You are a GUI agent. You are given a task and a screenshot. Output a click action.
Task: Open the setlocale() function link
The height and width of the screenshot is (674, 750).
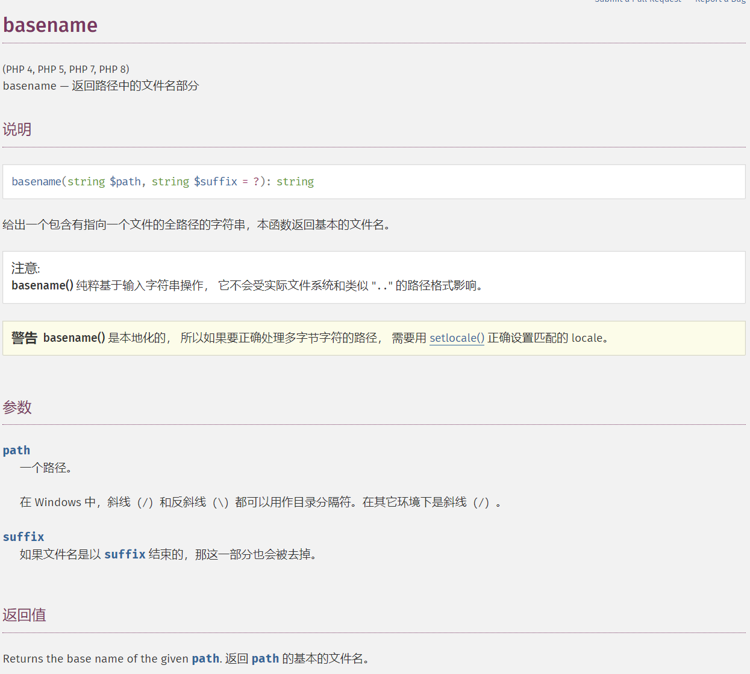click(x=457, y=338)
